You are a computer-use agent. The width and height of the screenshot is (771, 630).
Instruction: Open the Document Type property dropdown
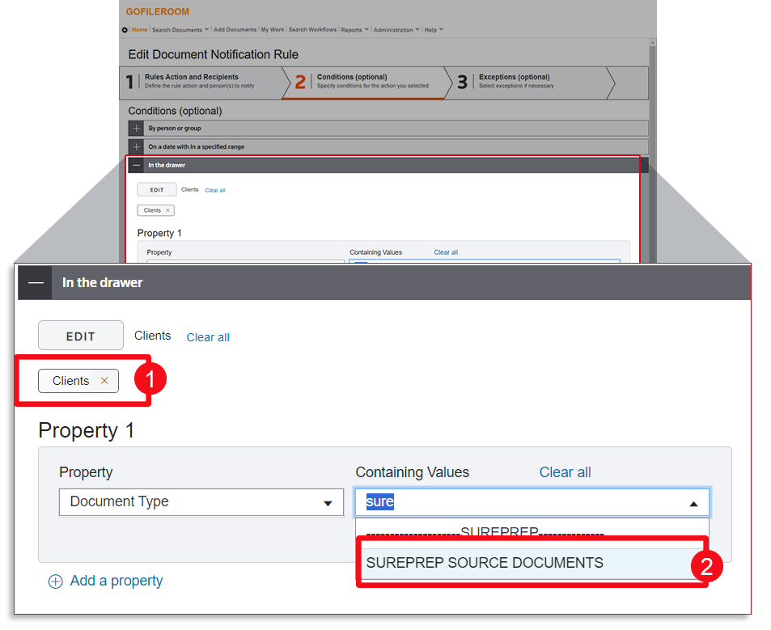(201, 501)
